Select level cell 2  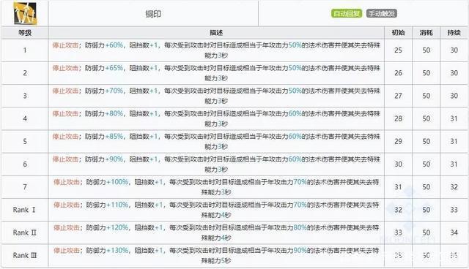25,73
